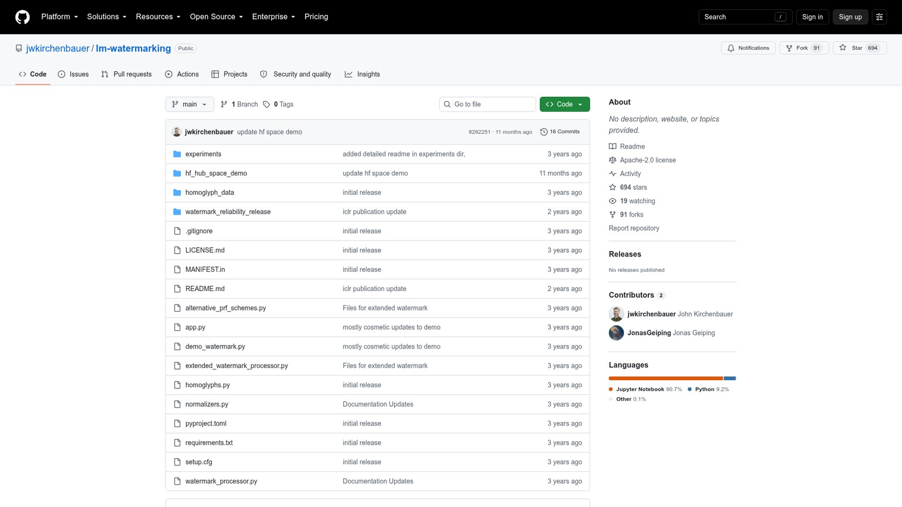Open watermark_processor.py file
The height and width of the screenshot is (507, 902).
(221, 481)
